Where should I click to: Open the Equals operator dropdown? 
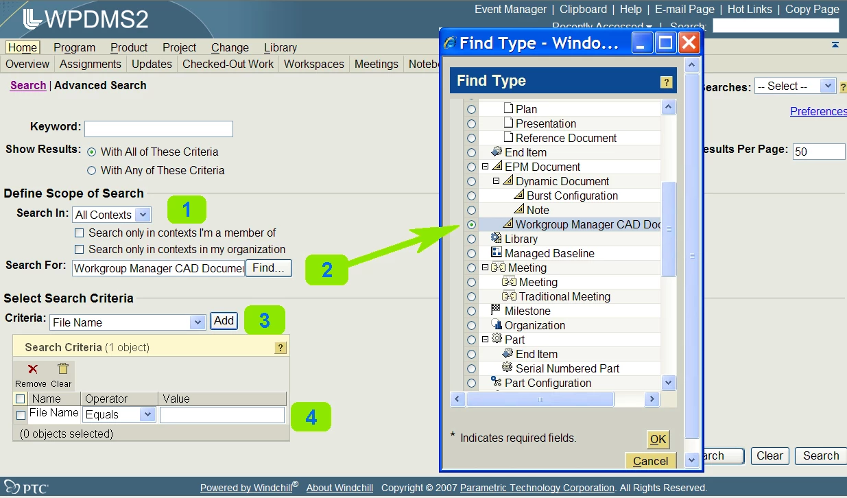(x=119, y=414)
